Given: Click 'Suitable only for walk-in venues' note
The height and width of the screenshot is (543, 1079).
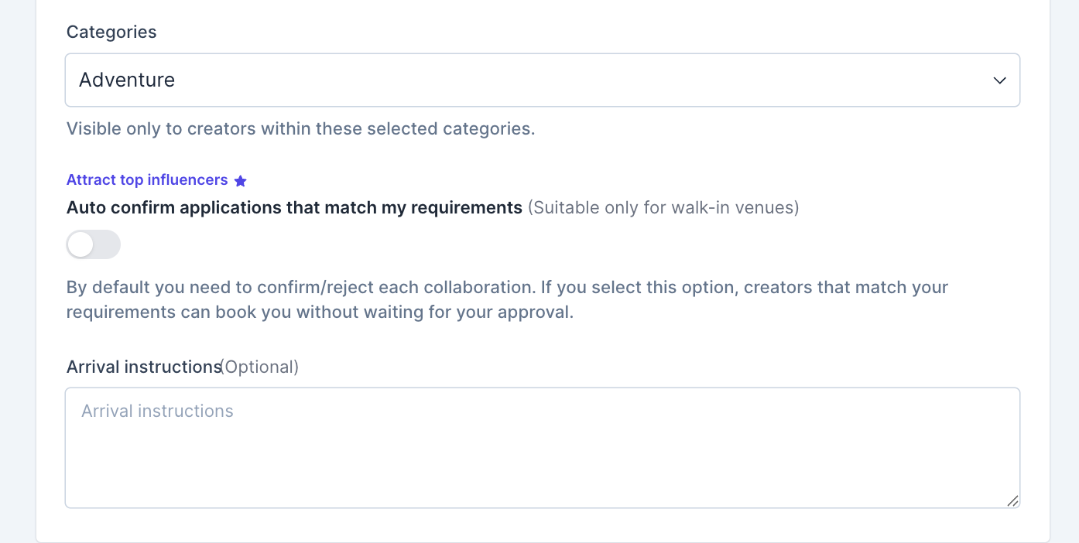Looking at the screenshot, I should point(663,207).
